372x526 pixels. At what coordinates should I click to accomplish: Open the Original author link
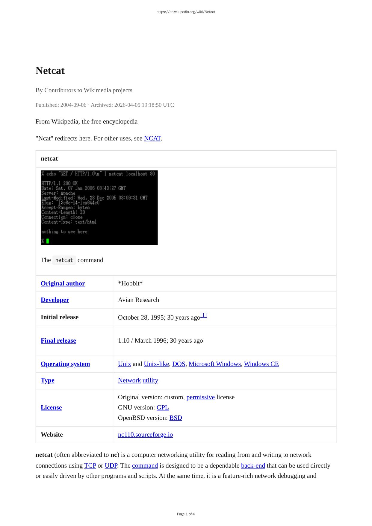pyautogui.click(x=63, y=283)
